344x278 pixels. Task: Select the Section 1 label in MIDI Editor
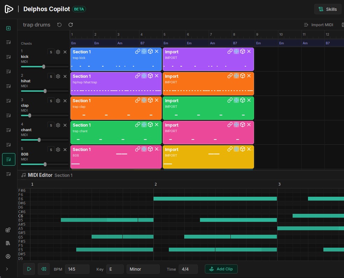click(x=63, y=175)
